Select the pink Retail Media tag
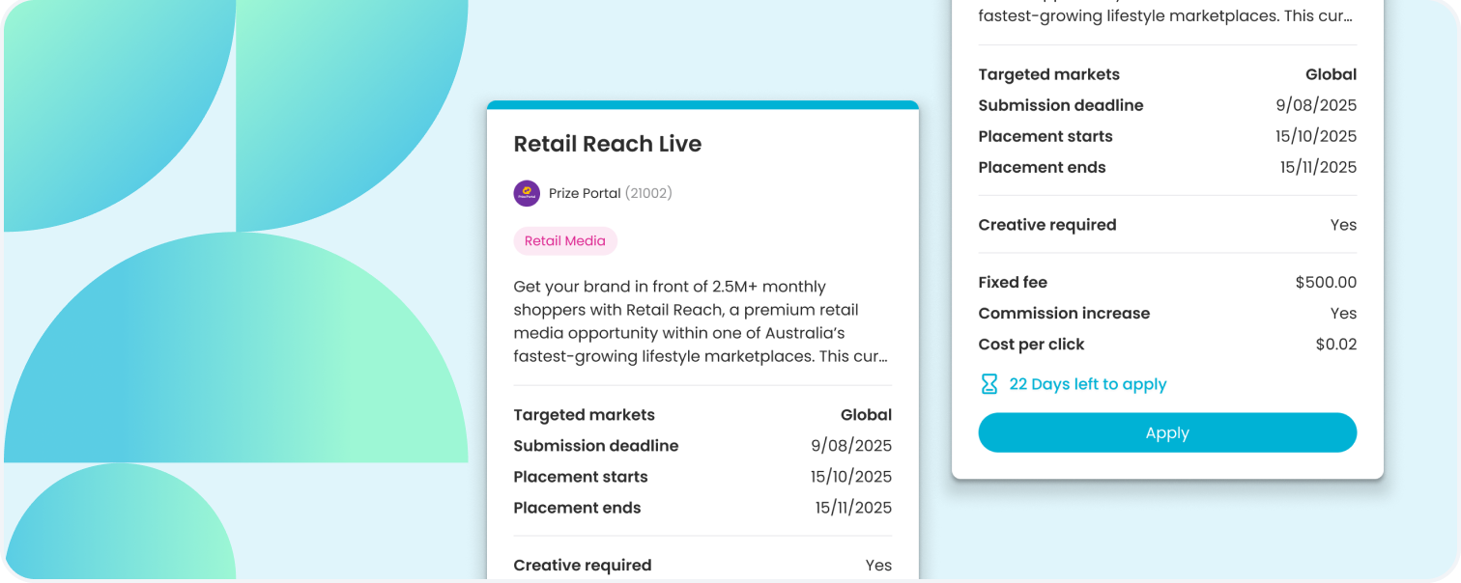 [x=565, y=241]
